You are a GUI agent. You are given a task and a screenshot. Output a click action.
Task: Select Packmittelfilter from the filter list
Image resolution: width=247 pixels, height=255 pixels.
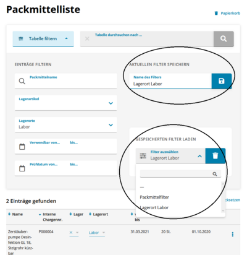pyautogui.click(x=154, y=197)
